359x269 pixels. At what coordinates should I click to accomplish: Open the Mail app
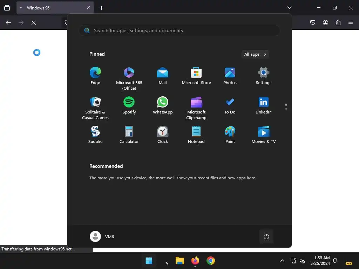pyautogui.click(x=163, y=76)
